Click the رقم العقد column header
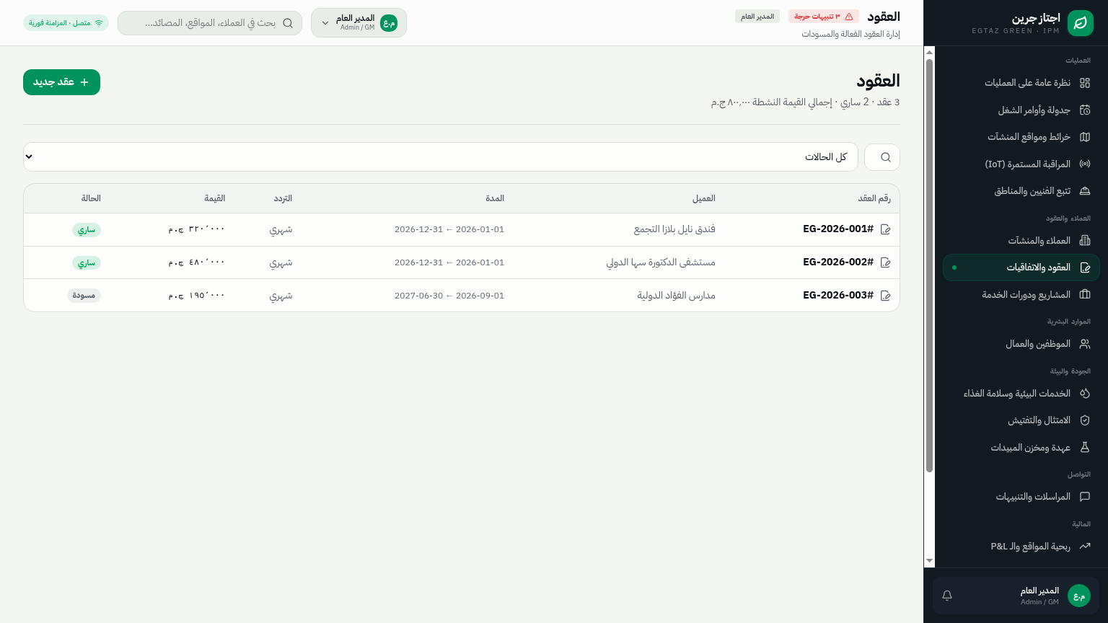1108x623 pixels. [x=874, y=198]
